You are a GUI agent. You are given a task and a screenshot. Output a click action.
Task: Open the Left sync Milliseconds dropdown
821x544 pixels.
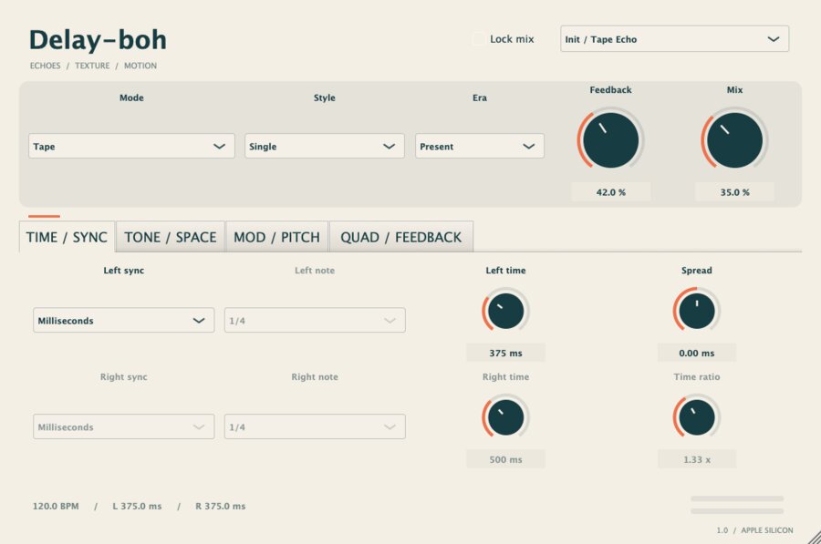123,320
